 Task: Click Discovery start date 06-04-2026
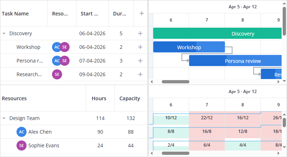92,33
